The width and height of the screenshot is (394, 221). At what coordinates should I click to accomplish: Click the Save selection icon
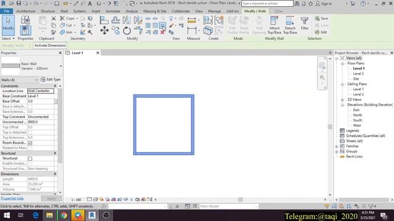[321, 18]
